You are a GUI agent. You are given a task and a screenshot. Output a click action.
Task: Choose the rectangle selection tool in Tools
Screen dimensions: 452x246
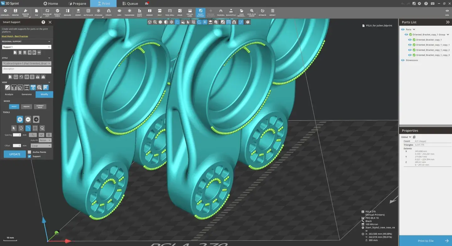[35, 128]
